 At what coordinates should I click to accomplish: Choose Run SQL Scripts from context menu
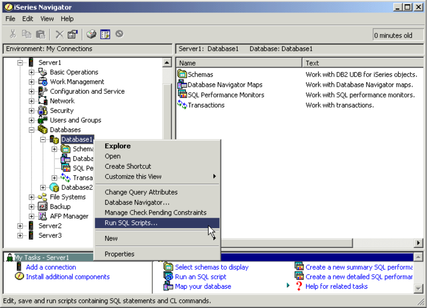[157, 223]
